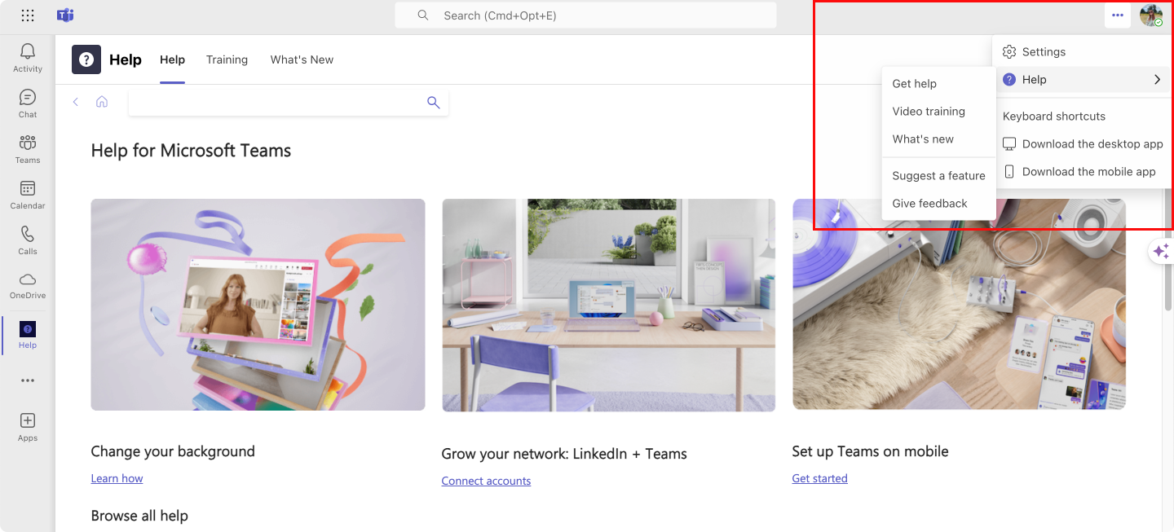Click the app launcher grid icon
The width and height of the screenshot is (1174, 532).
[28, 15]
